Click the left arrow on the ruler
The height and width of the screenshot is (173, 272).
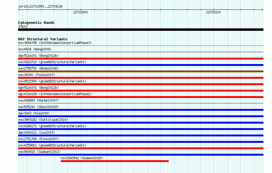(x=19, y=10)
